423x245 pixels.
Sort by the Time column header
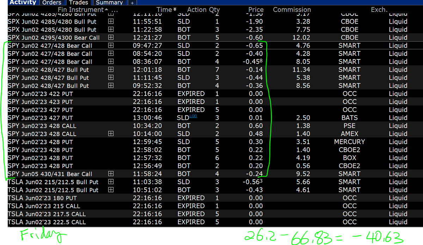166,10
